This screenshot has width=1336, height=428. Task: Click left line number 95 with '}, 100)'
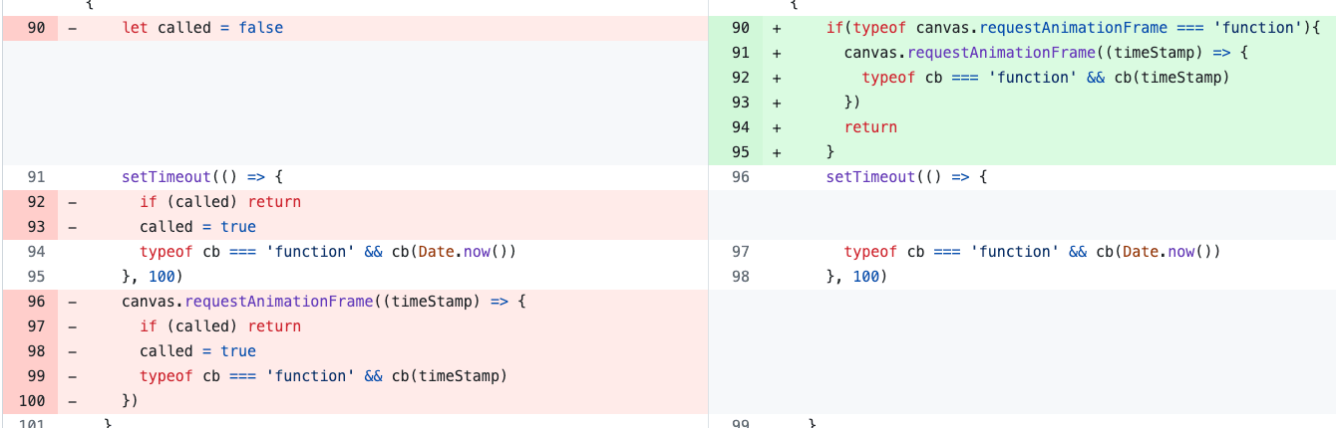pyautogui.click(x=36, y=277)
